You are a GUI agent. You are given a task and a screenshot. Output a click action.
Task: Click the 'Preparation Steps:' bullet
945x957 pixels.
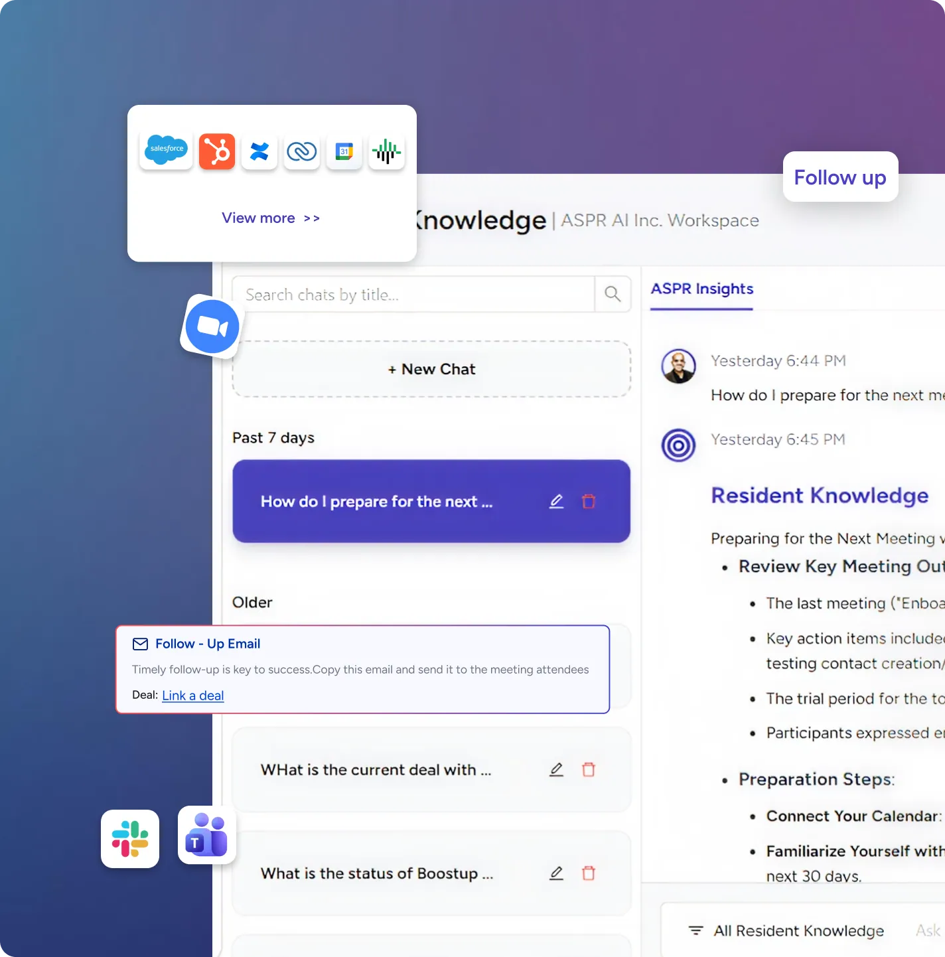click(817, 779)
